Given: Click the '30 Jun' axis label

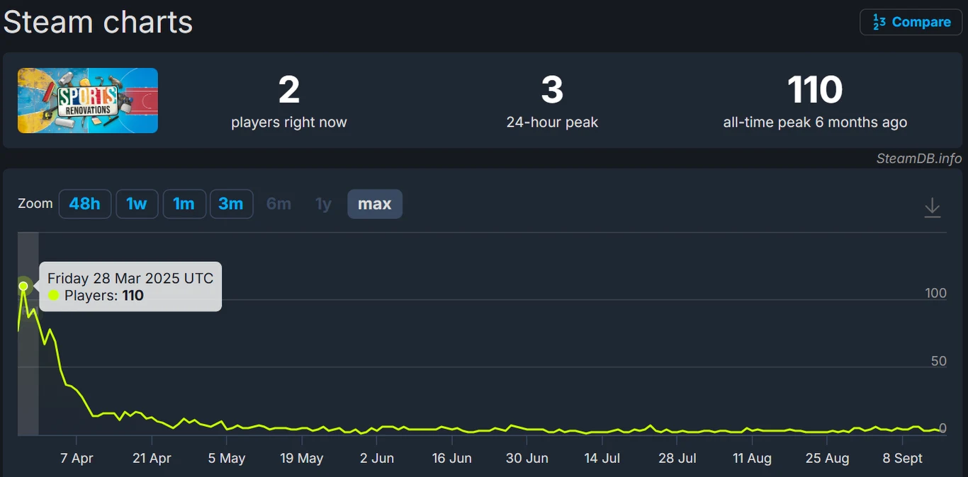Looking at the screenshot, I should [527, 458].
